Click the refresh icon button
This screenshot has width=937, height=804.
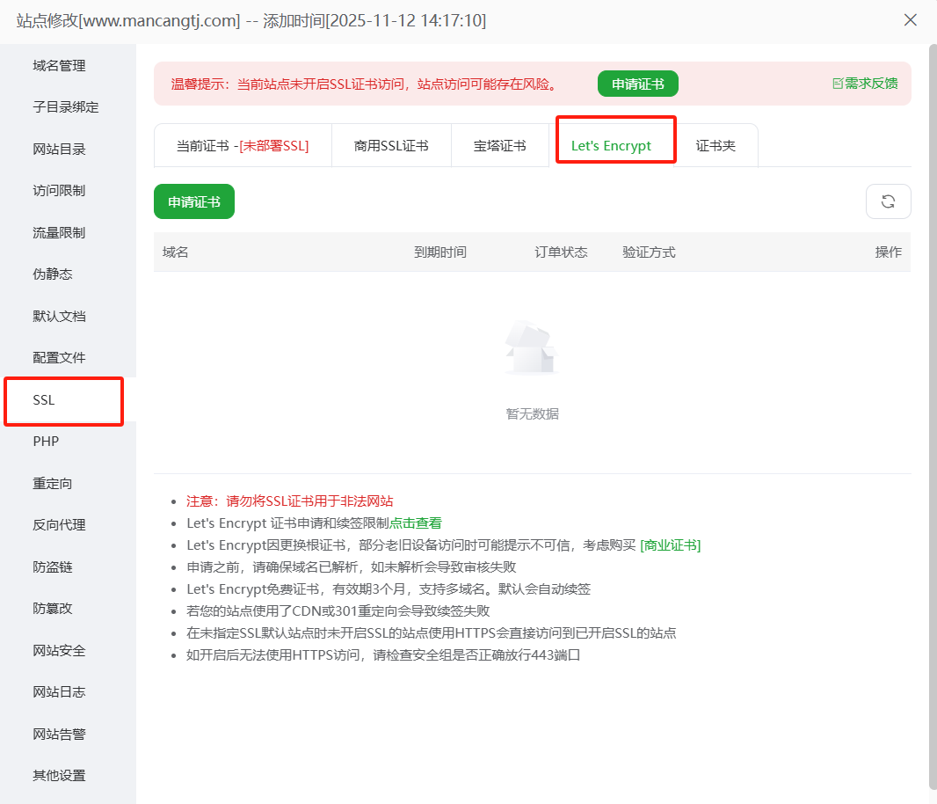[888, 201]
